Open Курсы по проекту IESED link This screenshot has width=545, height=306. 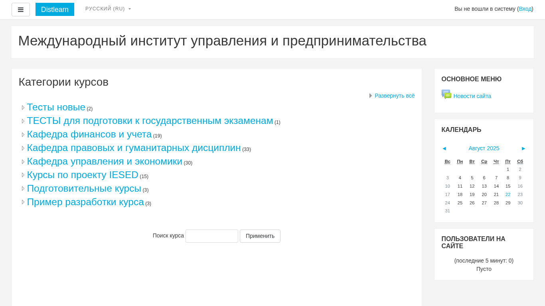click(x=83, y=175)
